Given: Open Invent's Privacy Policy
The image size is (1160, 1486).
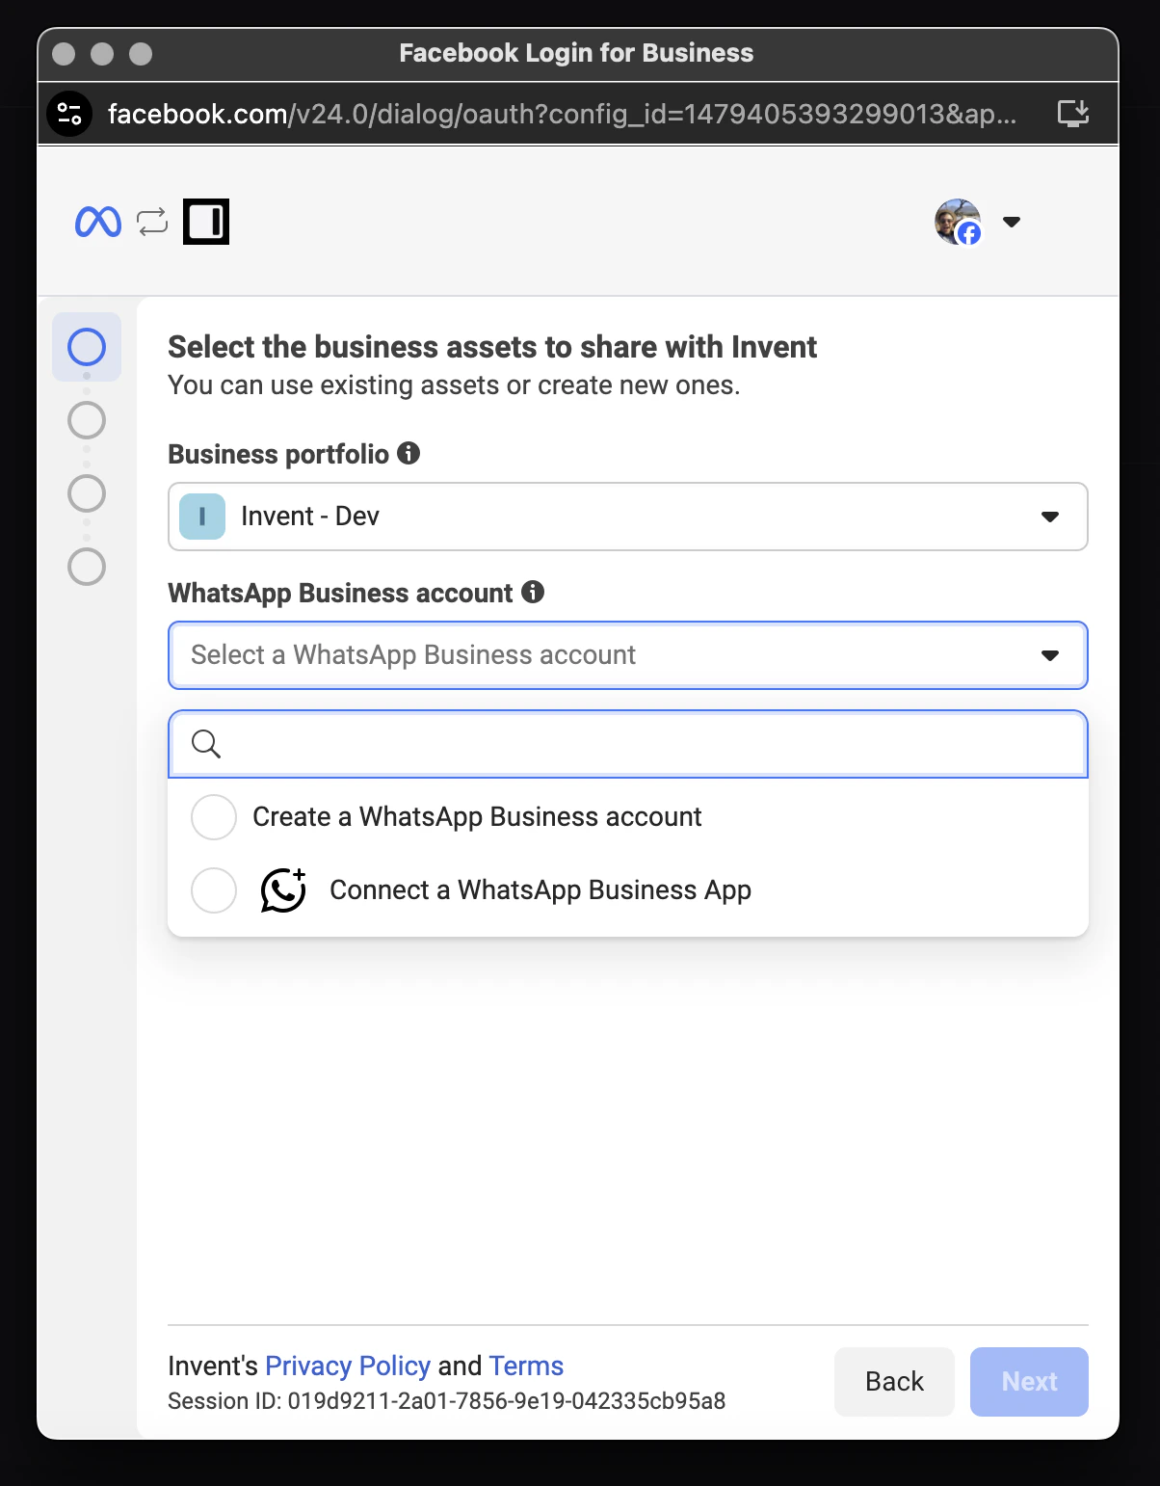Looking at the screenshot, I should (x=348, y=1366).
